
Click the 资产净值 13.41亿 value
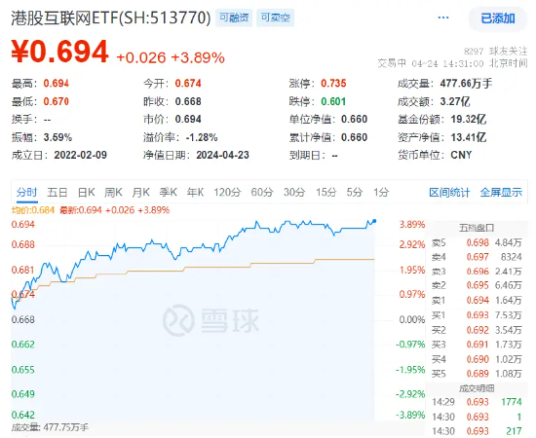[469, 137]
